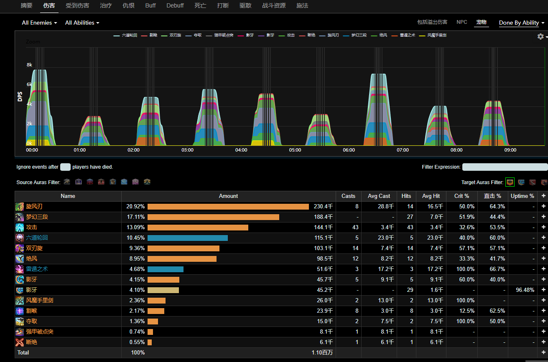The height and width of the screenshot is (362, 548).
Task: Open the Done By Ability dropdown
Action: tap(521, 23)
